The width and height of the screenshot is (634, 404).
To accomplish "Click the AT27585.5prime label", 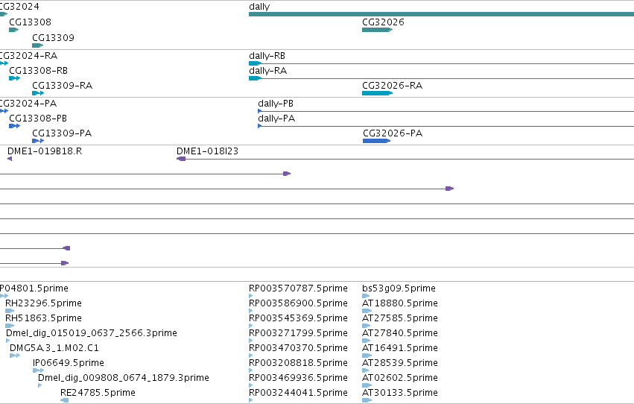I will coord(400,318).
